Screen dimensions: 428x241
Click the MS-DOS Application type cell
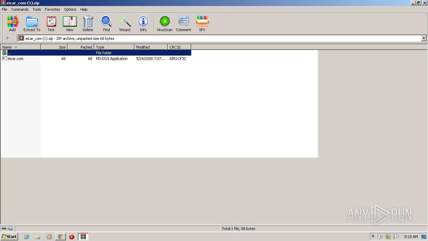pyautogui.click(x=112, y=59)
